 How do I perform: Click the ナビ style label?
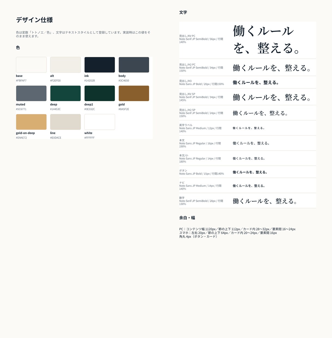pyautogui.click(x=182, y=183)
